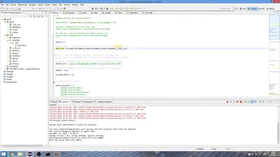Open the Eclipse icon in the taskbar
This screenshot has width=280, height=157.
pos(30,154)
